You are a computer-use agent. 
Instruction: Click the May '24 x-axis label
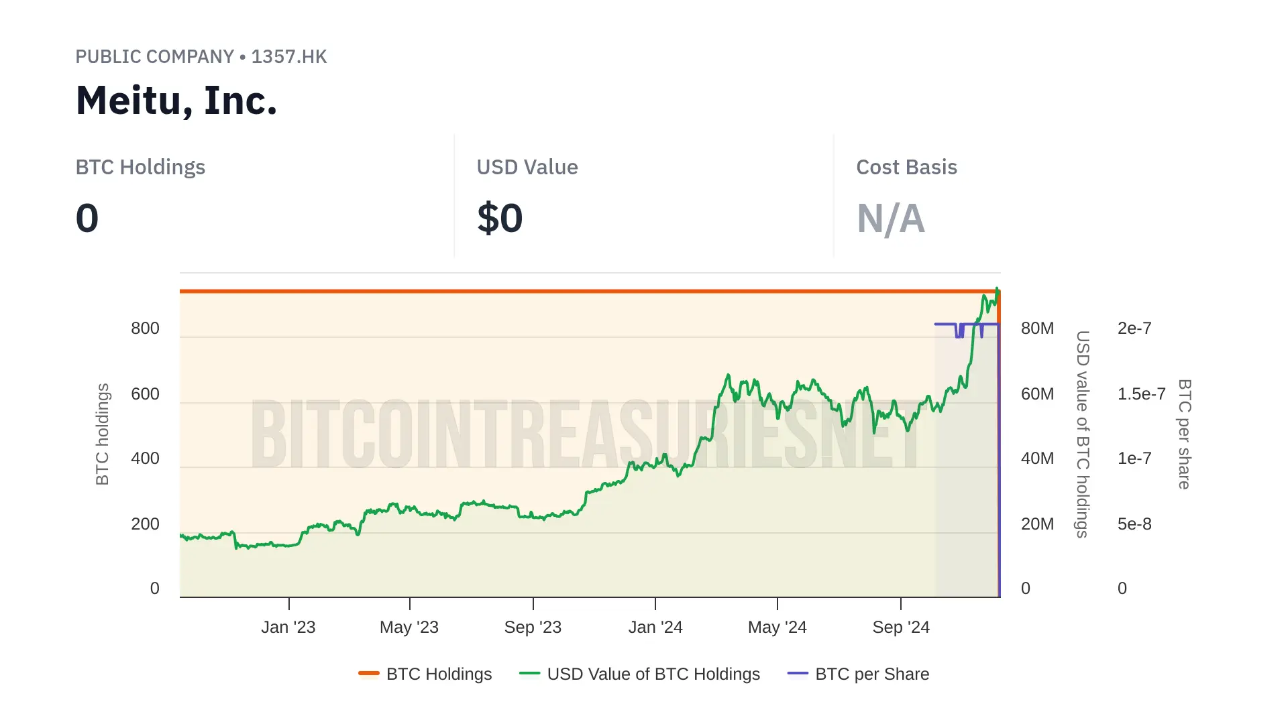(777, 627)
